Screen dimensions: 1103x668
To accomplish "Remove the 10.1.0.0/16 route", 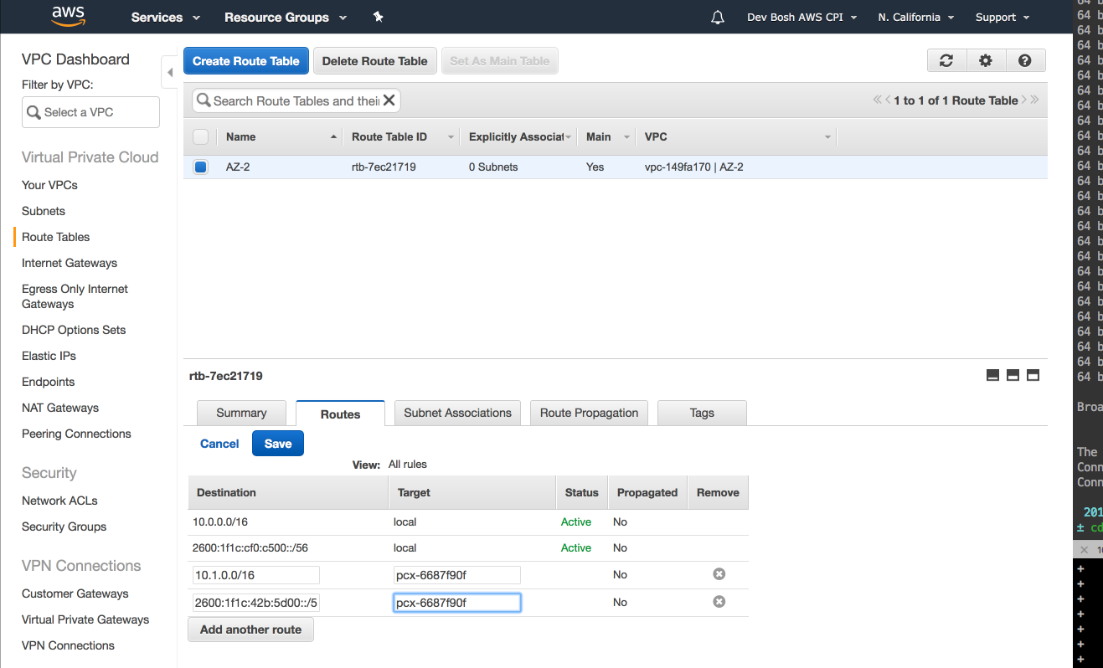I will tap(719, 574).
